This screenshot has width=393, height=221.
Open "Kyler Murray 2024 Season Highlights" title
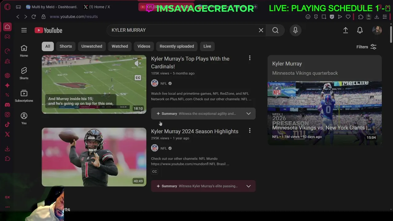(195, 131)
